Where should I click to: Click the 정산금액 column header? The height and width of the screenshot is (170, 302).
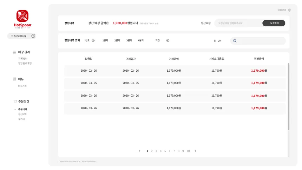(259, 59)
